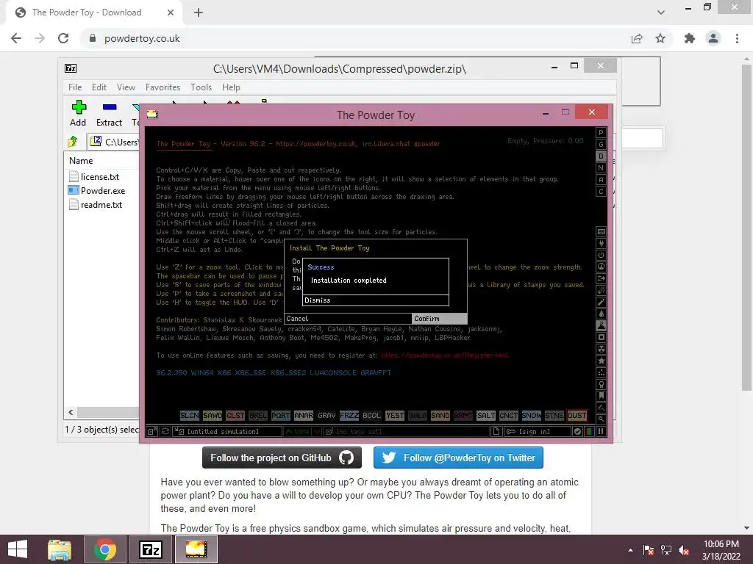753x564 pixels.
Task: Click Cancel in the install dialog
Action: (x=348, y=319)
